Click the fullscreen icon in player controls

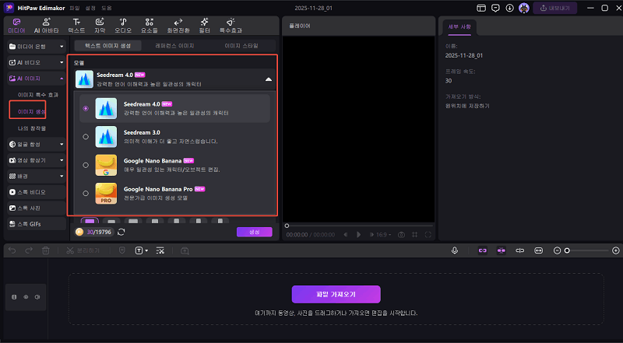[428, 235]
